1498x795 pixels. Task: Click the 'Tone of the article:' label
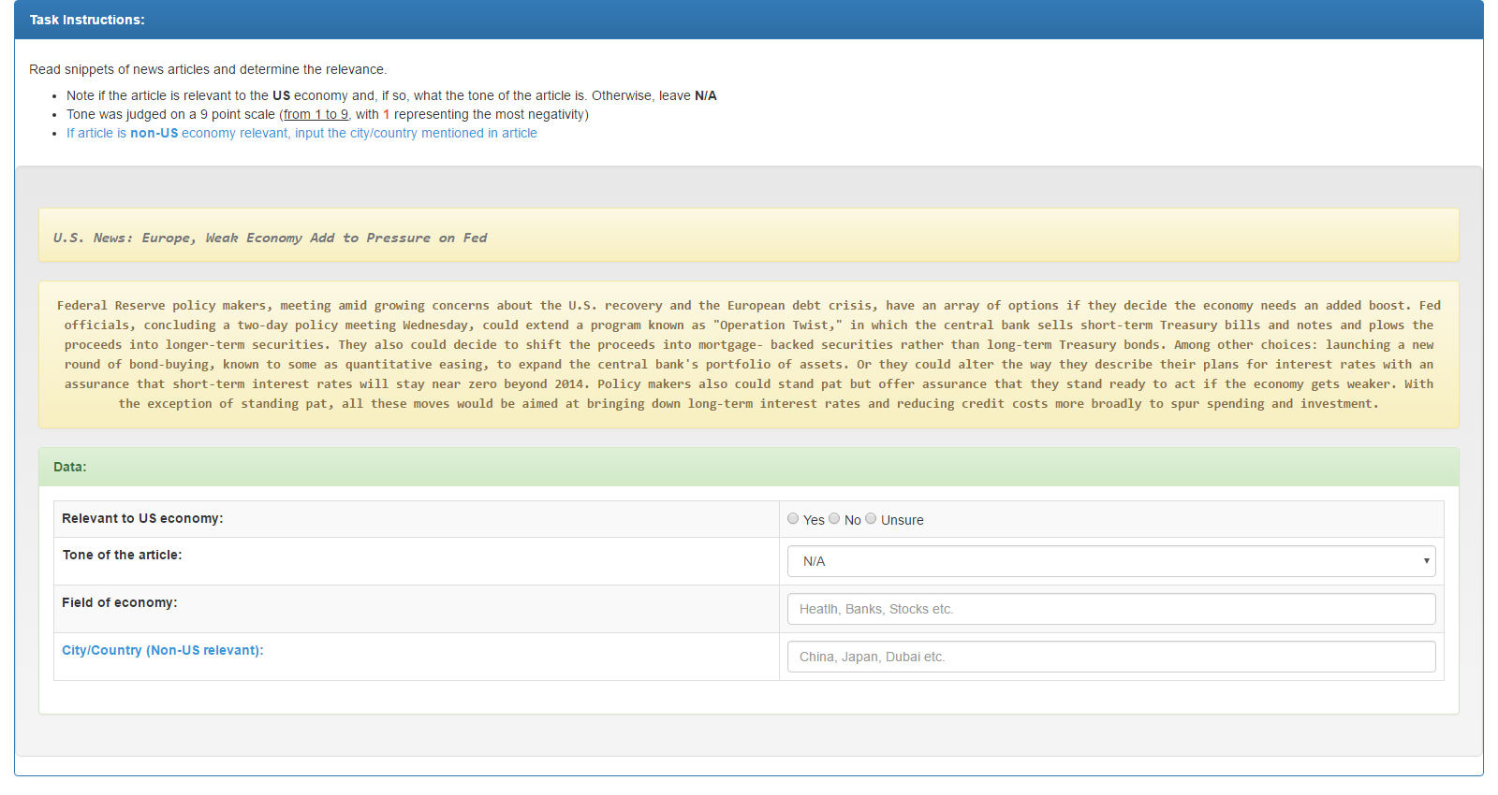coord(122,555)
